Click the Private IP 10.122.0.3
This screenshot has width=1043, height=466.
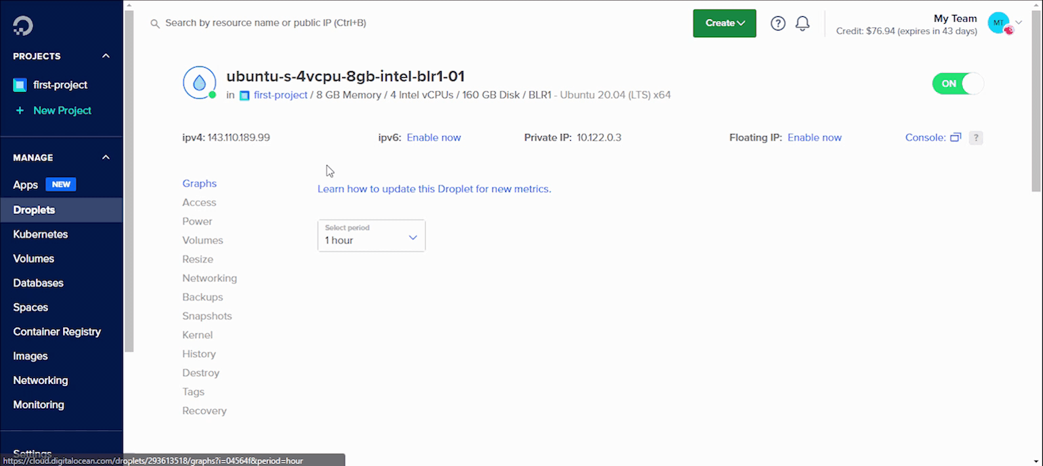point(599,137)
